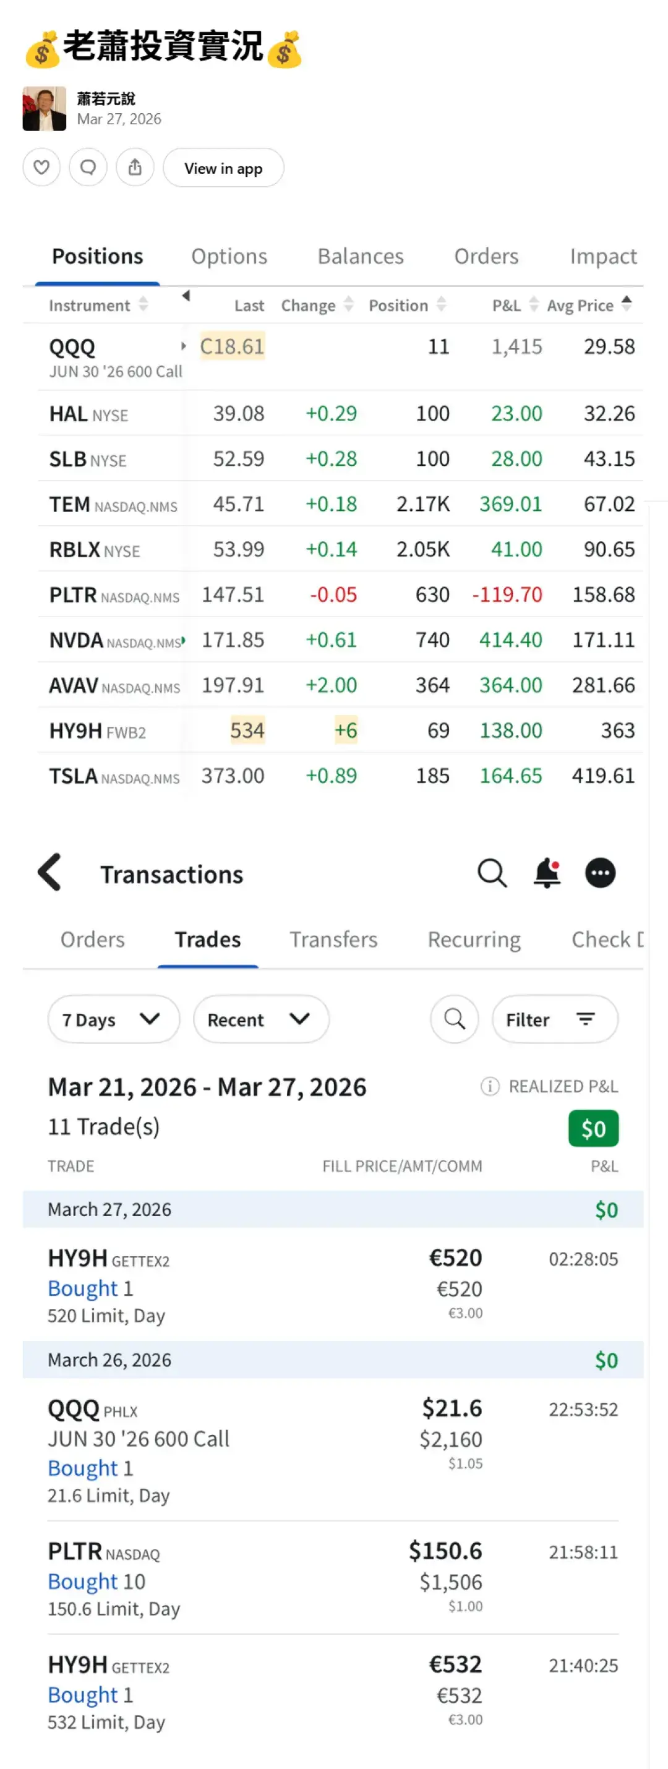Viewport: 668px width, 1769px height.
Task: Click the Realized P&L info icon
Action: point(489,1086)
